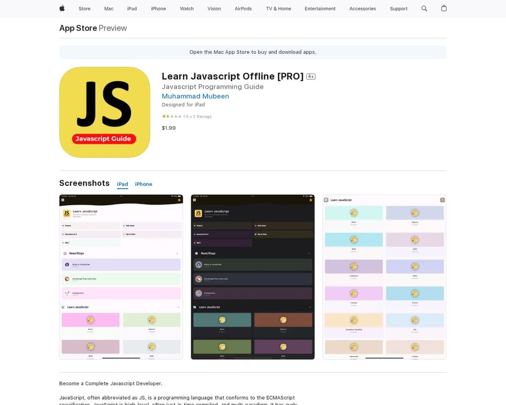The height and width of the screenshot is (405, 506).
Task: Click the 'Screenshots' section heading
Action: [x=84, y=183]
